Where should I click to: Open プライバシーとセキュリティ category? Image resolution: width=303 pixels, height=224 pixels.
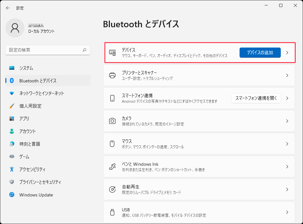[x=48, y=182]
